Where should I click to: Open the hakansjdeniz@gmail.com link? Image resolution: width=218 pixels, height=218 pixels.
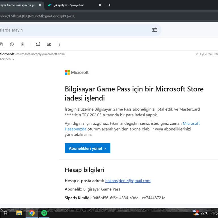point(128,181)
